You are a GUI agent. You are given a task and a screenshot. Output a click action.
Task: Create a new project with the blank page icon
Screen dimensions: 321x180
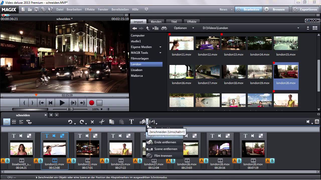click(x=23, y=9)
